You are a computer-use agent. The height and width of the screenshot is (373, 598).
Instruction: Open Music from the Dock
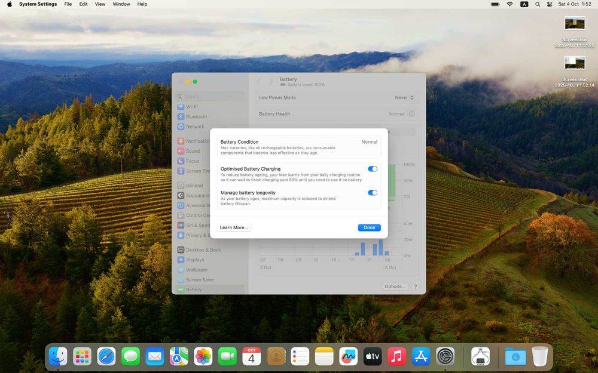point(396,357)
